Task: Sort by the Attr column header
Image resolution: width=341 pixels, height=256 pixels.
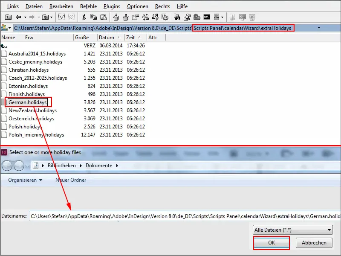Action: click(153, 38)
